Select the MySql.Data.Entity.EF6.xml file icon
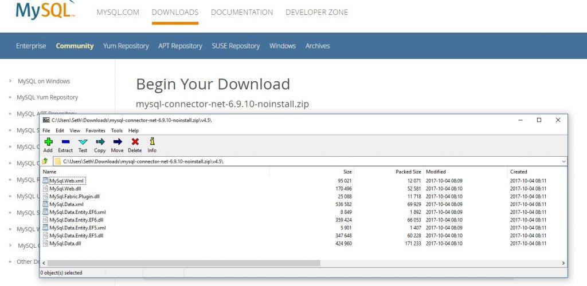This screenshot has width=587, height=286. tap(45, 212)
